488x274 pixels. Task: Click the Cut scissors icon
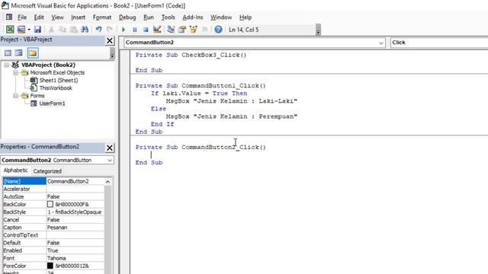[51, 30]
